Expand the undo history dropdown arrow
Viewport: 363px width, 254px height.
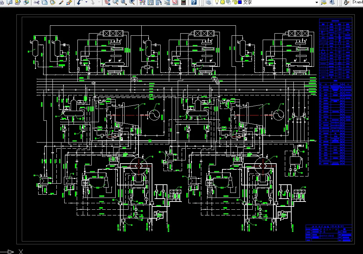tap(86, 2)
